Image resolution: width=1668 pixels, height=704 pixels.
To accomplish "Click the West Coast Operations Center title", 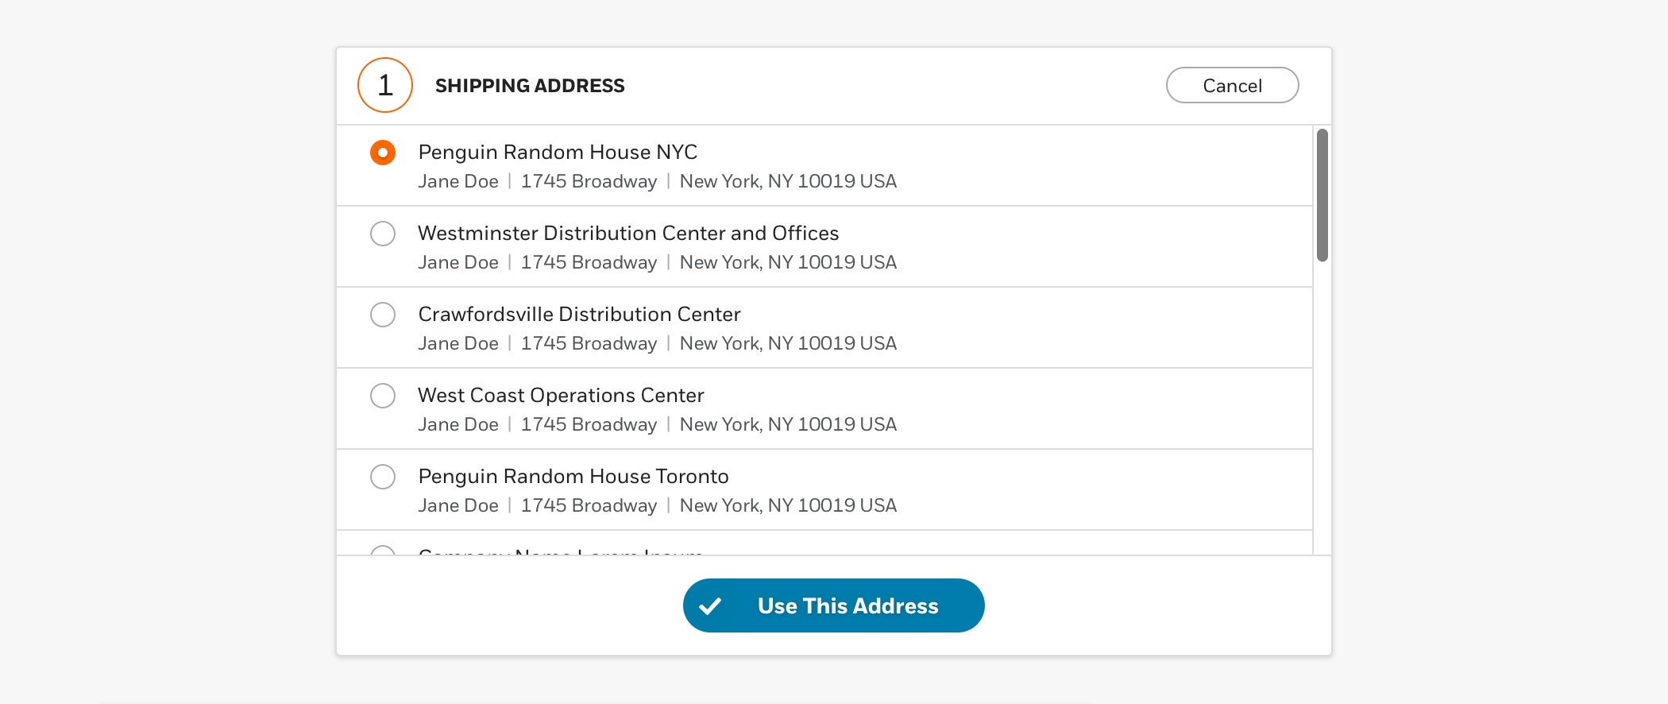I will [561, 395].
